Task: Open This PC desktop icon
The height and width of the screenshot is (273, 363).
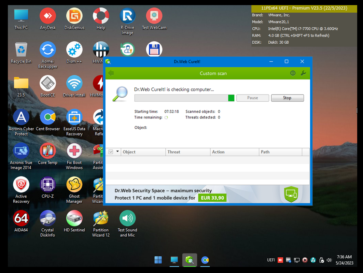Action: pyautogui.click(x=21, y=19)
